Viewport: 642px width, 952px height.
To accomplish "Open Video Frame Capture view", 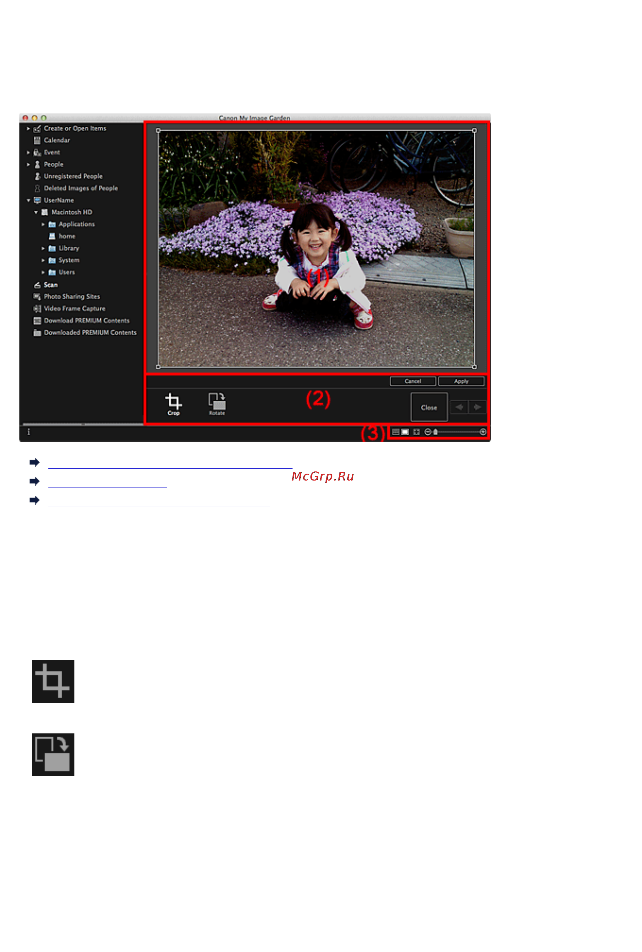I will [x=74, y=309].
